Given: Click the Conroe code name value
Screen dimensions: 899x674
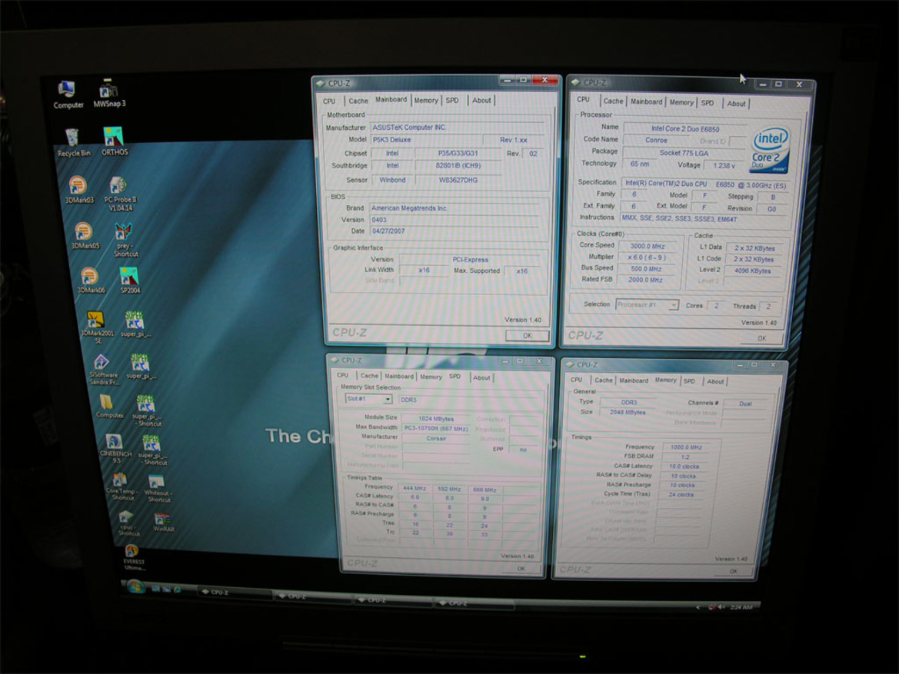Looking at the screenshot, I should pyautogui.click(x=656, y=141).
